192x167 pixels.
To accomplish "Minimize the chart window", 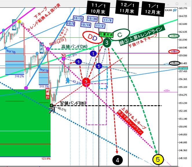I will click(x=168, y=4).
